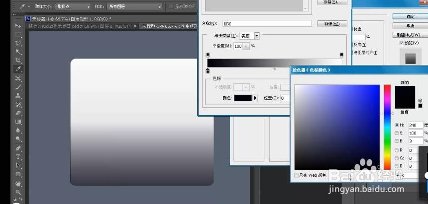Select the Blur tool

click(x=18, y=130)
